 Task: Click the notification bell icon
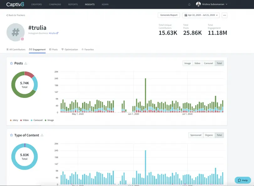click(189, 4)
